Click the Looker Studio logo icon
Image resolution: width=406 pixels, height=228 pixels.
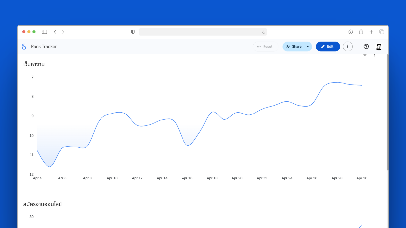(x=24, y=47)
